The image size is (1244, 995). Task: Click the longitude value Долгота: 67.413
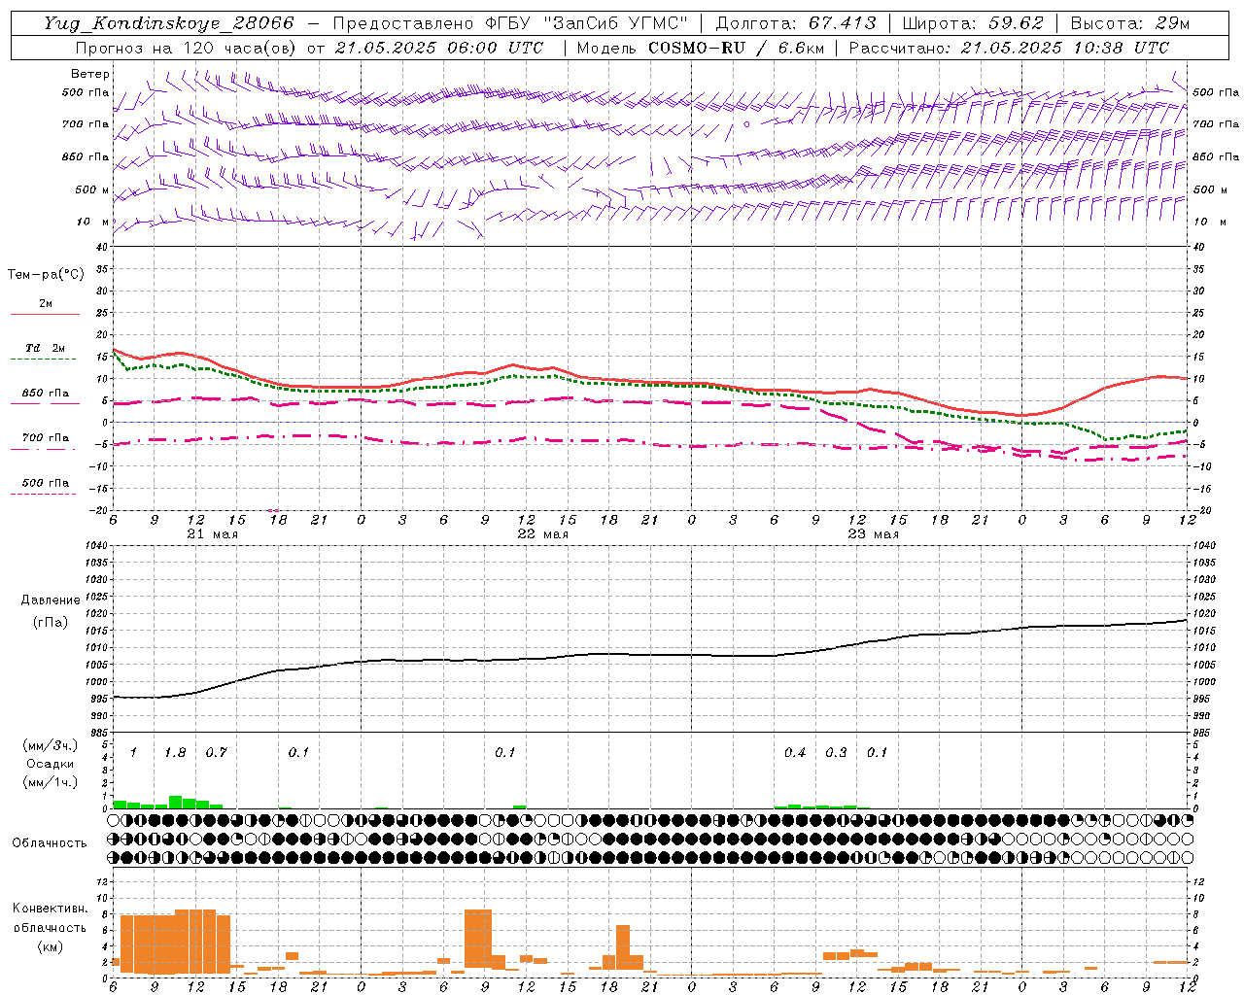(796, 23)
